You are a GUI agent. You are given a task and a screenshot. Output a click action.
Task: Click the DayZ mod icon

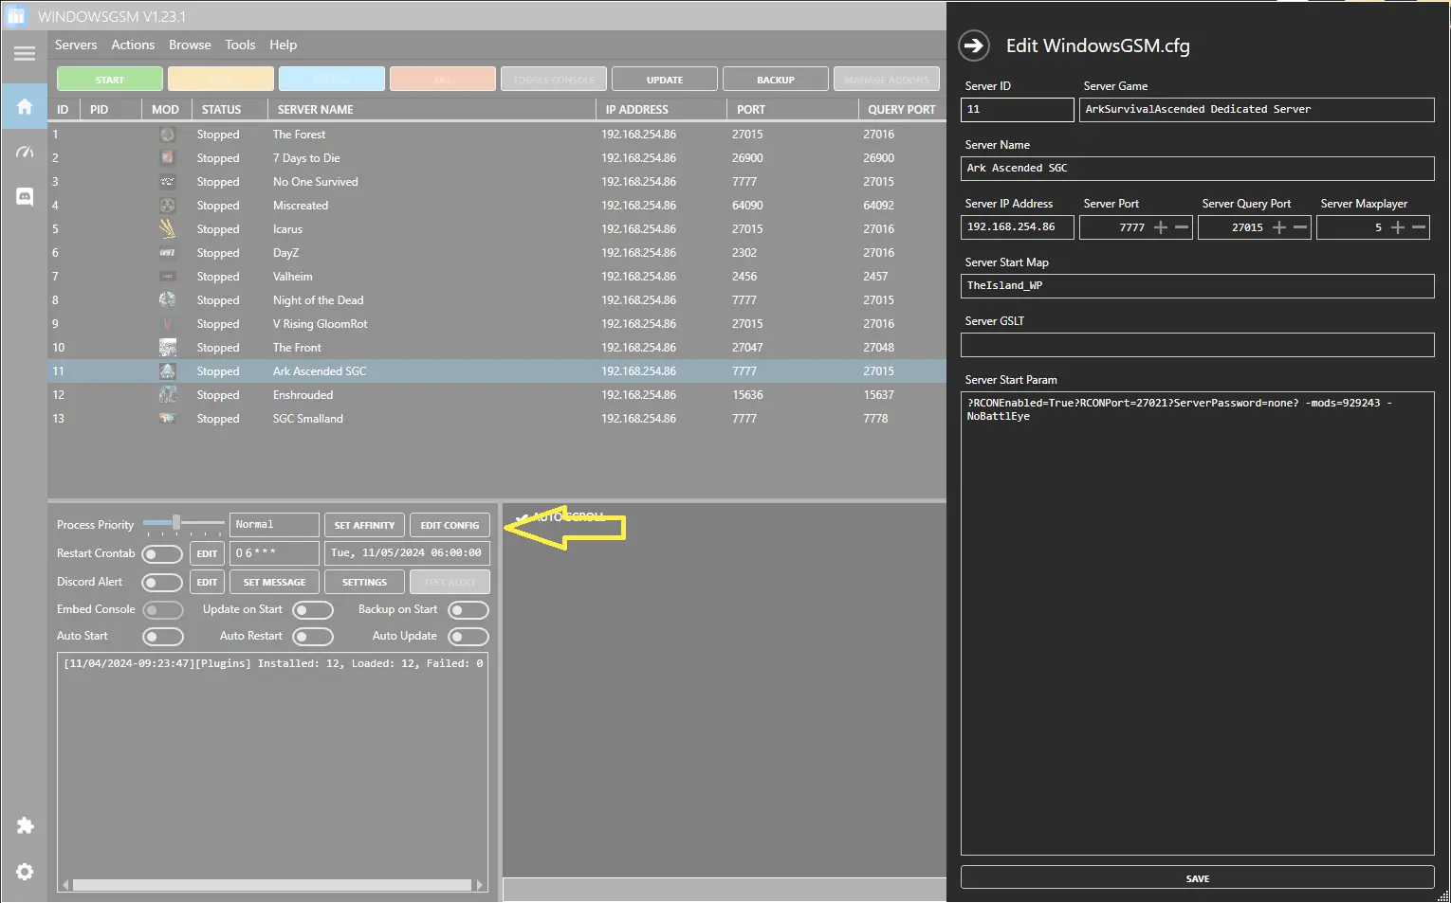coord(167,253)
